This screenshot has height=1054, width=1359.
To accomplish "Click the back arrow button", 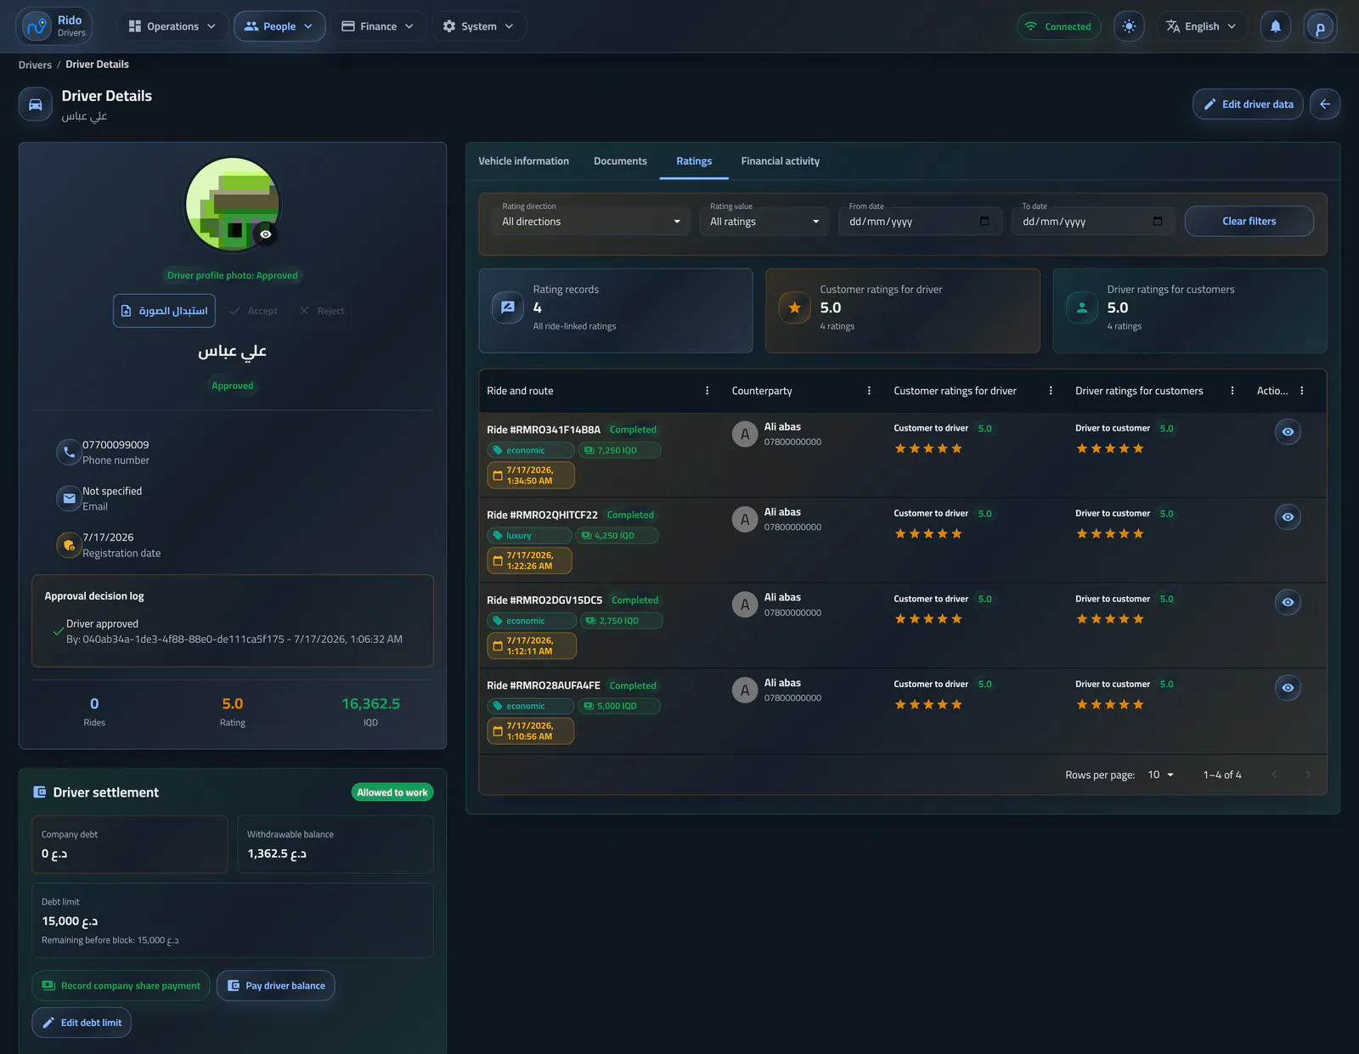I will [1324, 104].
